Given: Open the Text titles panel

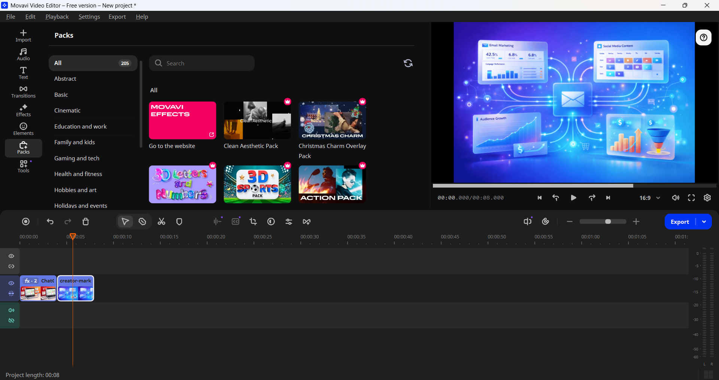Looking at the screenshot, I should [23, 73].
